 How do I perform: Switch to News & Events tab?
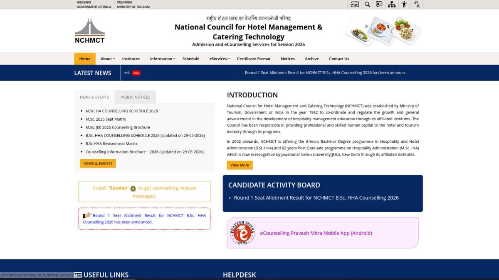94,97
